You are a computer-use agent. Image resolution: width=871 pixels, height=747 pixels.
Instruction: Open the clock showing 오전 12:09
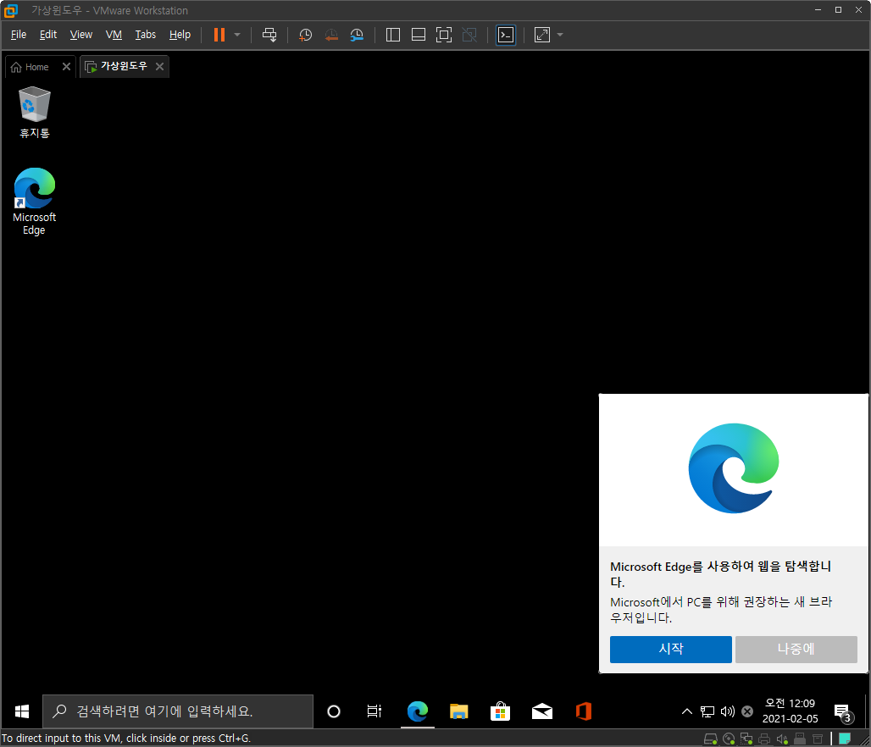pos(790,711)
